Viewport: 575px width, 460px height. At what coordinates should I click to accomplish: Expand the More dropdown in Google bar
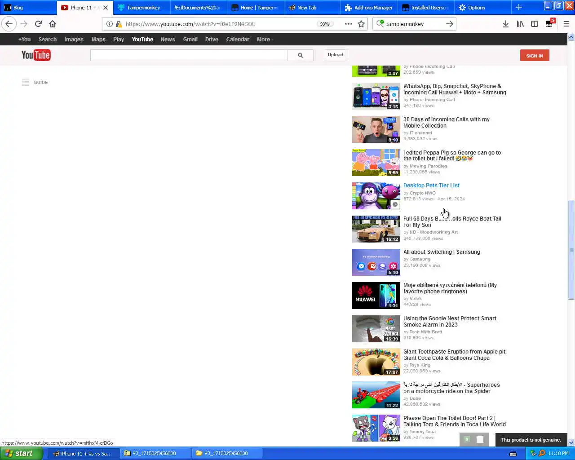click(x=265, y=40)
